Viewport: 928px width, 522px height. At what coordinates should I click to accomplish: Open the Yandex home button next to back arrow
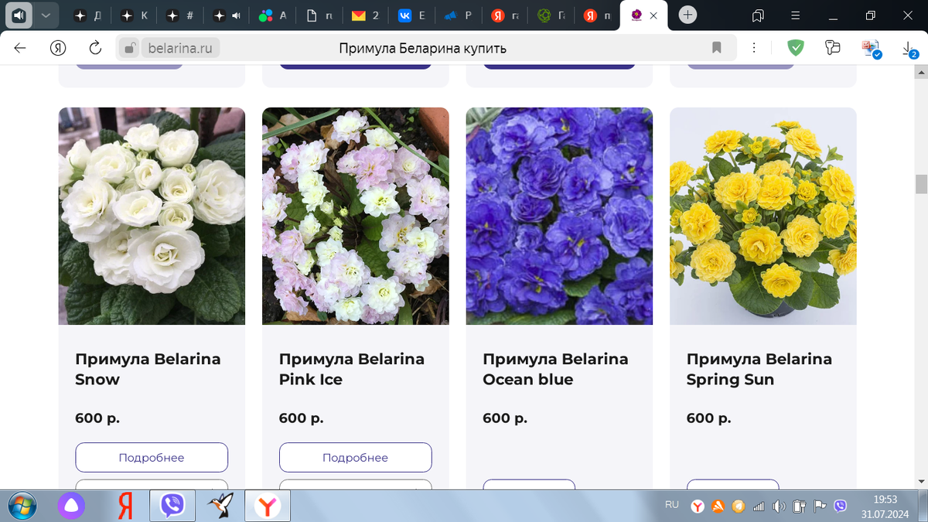pos(58,48)
